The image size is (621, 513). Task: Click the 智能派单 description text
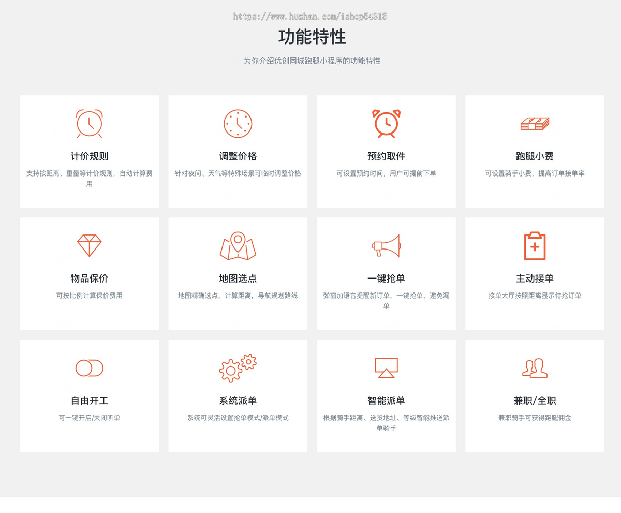(386, 423)
